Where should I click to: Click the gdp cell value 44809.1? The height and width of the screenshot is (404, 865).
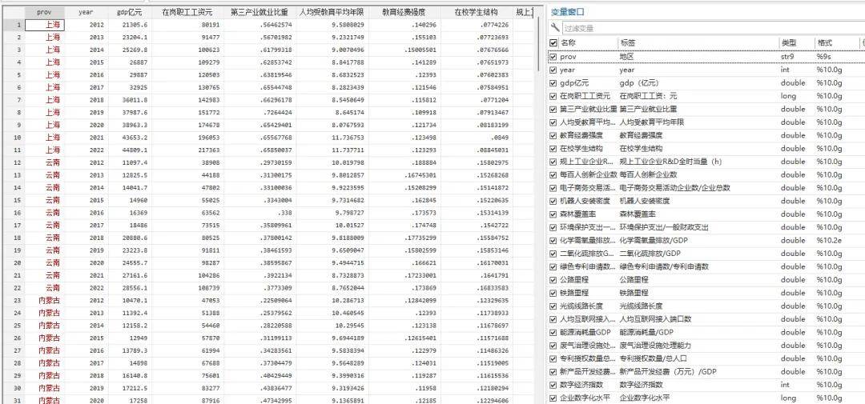130,150
